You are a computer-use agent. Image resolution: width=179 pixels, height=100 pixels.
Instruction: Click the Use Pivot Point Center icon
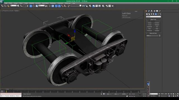(46, 6)
